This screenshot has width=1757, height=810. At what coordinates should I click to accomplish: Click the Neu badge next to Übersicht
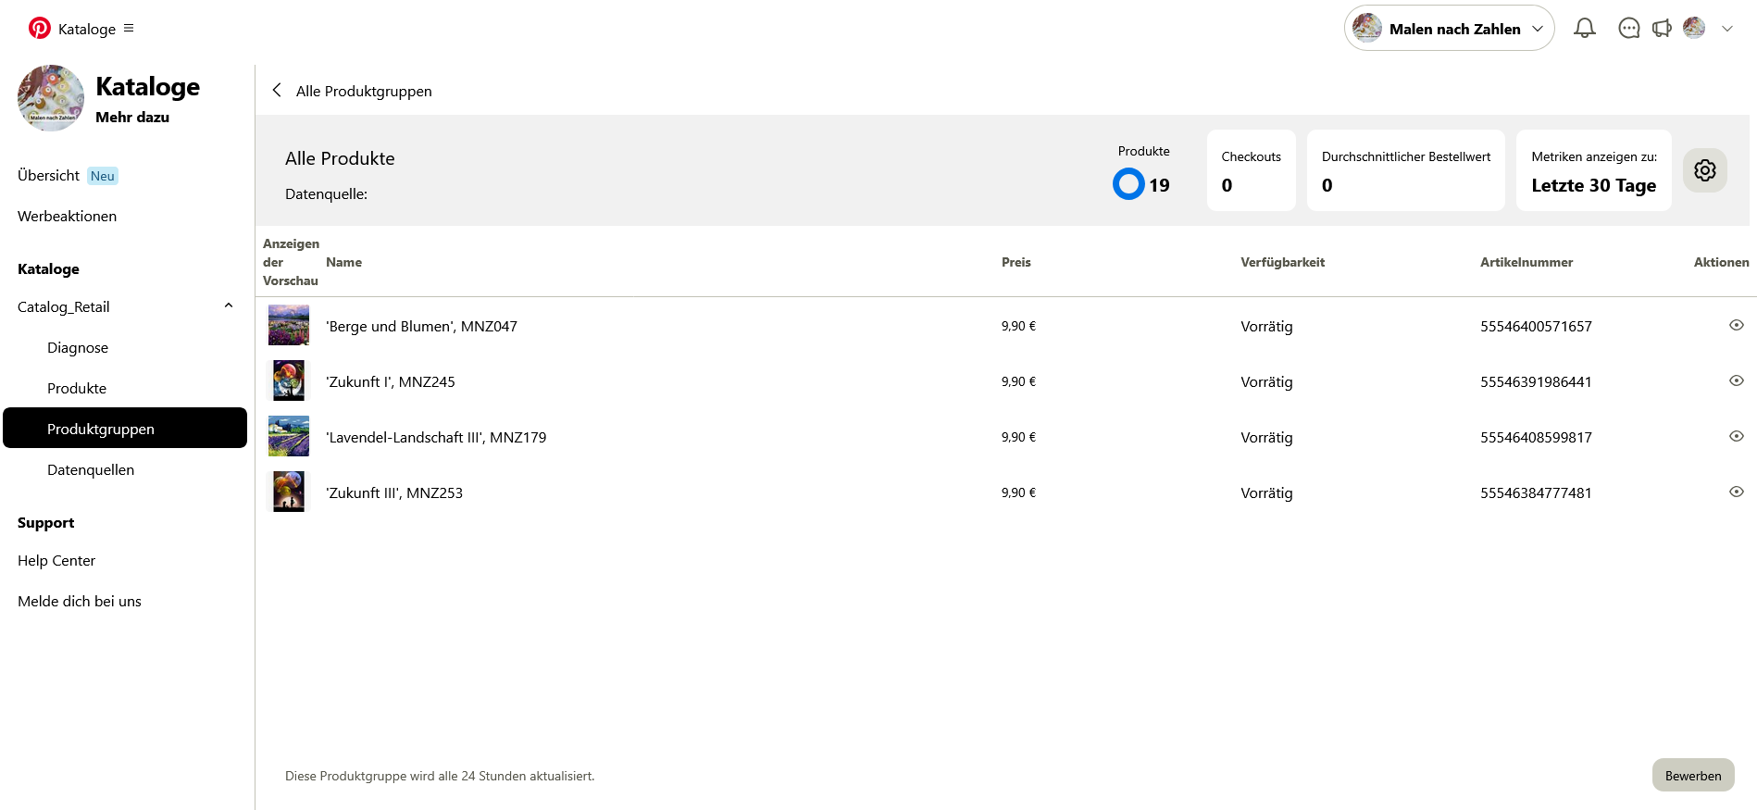(x=103, y=176)
